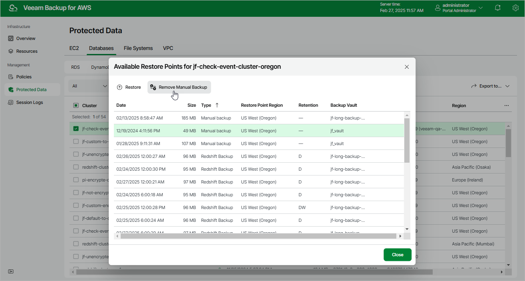Screen dimensions: 525x281
Task: Sort by the Date column header
Action: pyautogui.click(x=121, y=105)
